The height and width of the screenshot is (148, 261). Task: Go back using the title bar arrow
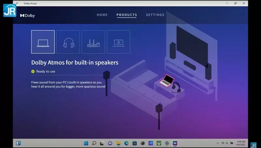tap(17, 3)
